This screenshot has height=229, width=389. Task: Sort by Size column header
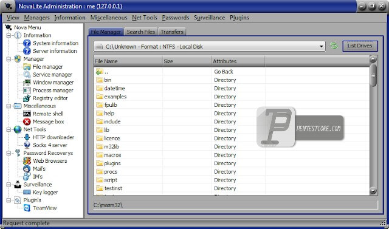coord(187,61)
